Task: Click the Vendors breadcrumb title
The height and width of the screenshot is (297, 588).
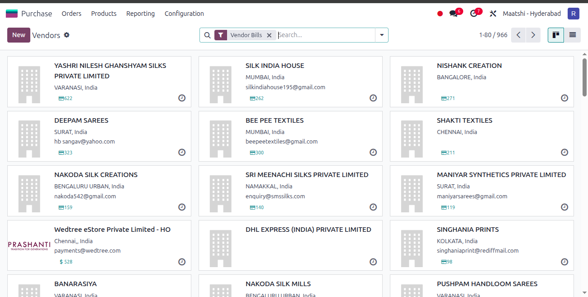Action: 46,35
